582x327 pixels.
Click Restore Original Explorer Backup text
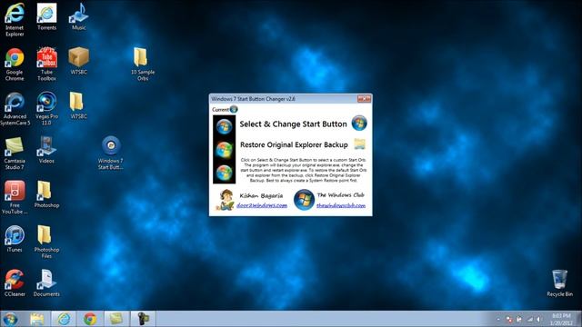294,144
